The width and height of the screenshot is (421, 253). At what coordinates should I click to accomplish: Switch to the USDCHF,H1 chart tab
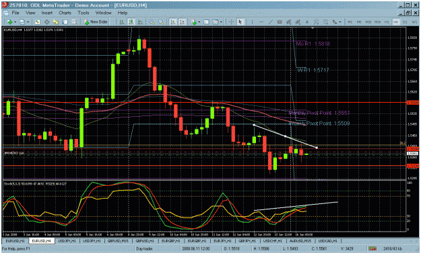click(273, 241)
